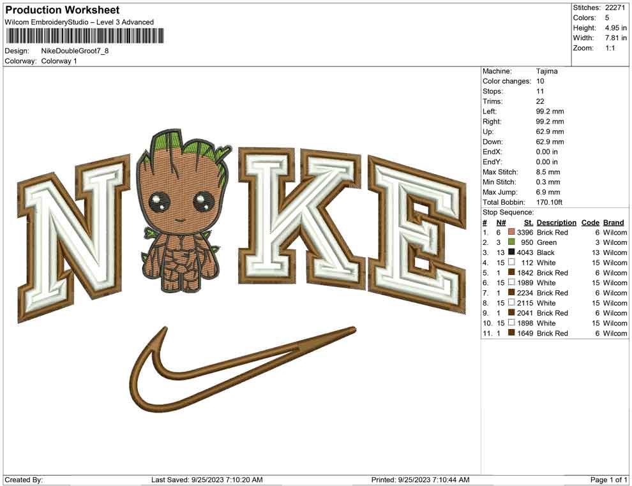This screenshot has width=632, height=486.
Task: Click the 'EndX:' value
Action: point(547,151)
